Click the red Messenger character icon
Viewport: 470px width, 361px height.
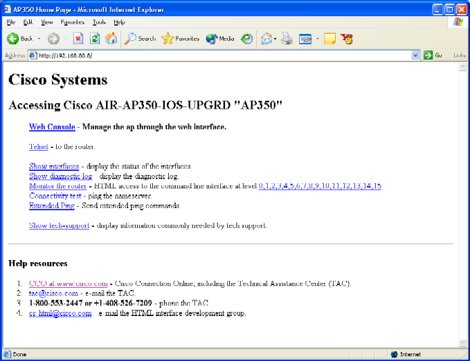click(x=347, y=39)
